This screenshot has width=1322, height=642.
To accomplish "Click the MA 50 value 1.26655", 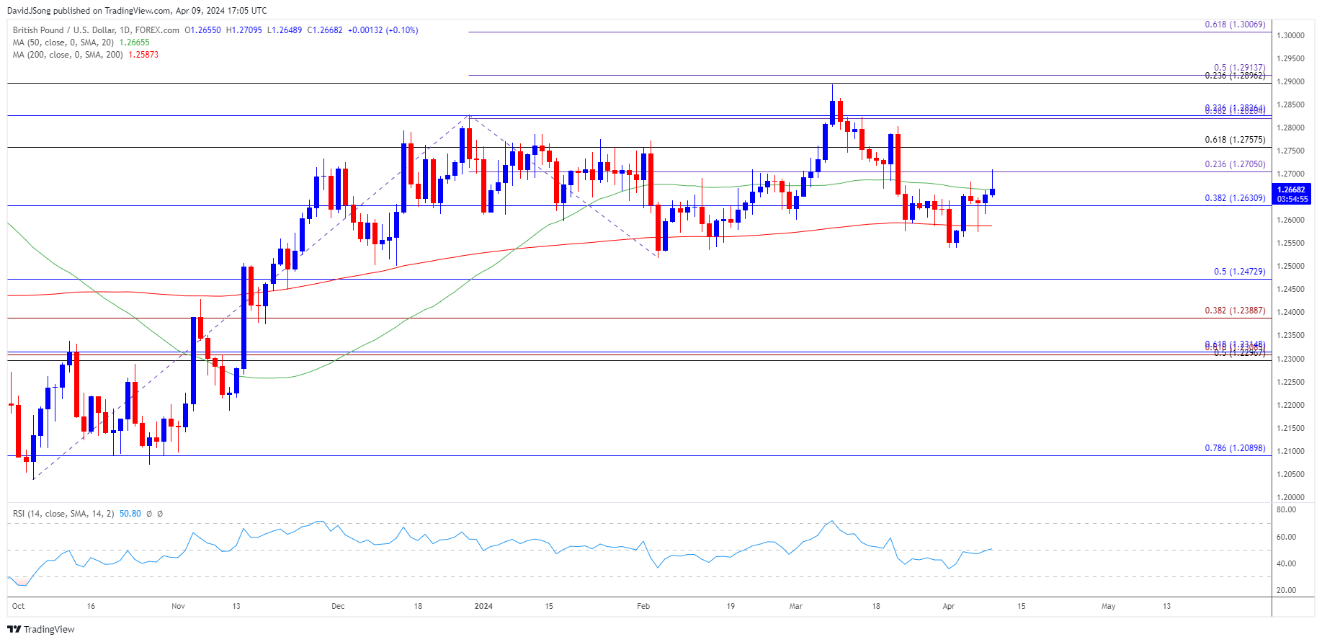I will pyautogui.click(x=134, y=43).
